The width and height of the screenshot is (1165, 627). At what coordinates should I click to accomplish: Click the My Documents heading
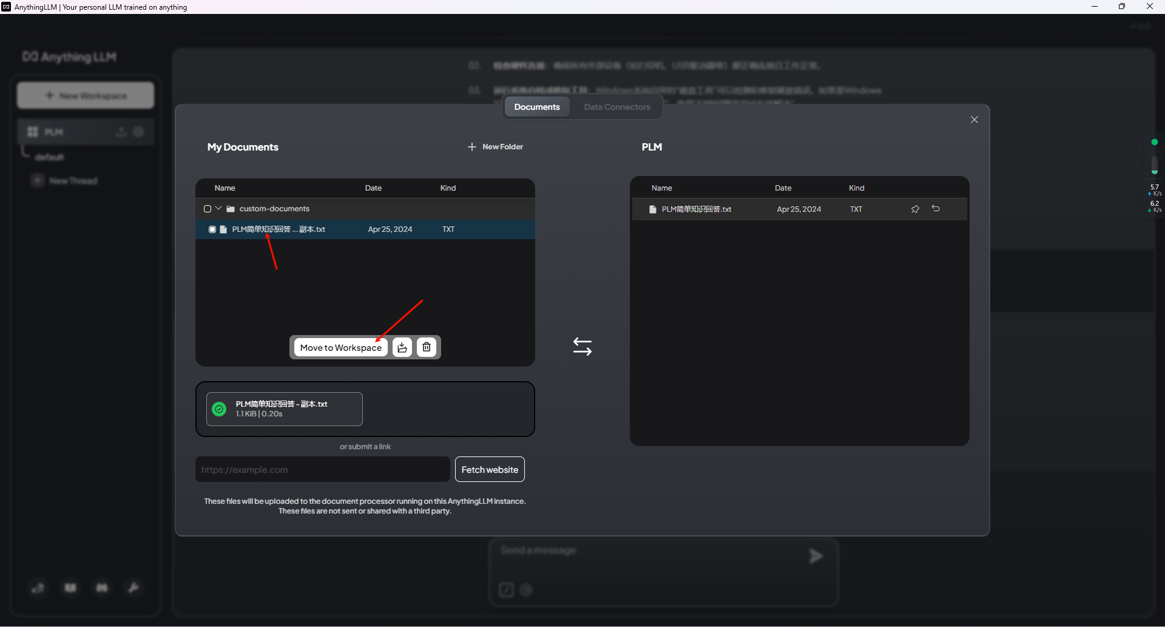pos(243,147)
